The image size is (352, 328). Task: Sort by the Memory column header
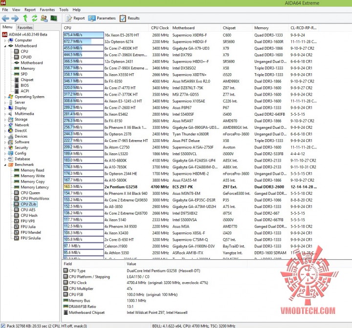point(270,28)
